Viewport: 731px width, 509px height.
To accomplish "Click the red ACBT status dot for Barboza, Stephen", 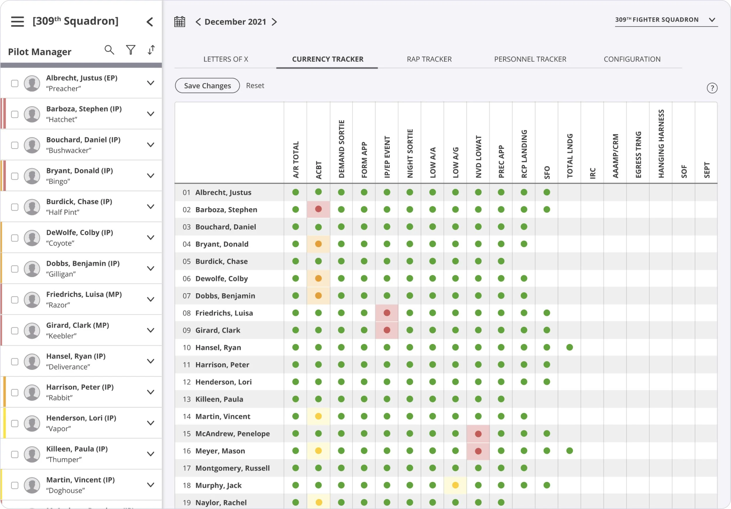I will [318, 209].
